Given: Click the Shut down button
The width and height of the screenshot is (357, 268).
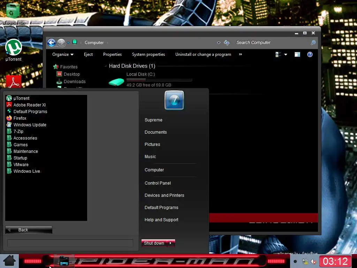Looking at the screenshot, I should [x=154, y=243].
